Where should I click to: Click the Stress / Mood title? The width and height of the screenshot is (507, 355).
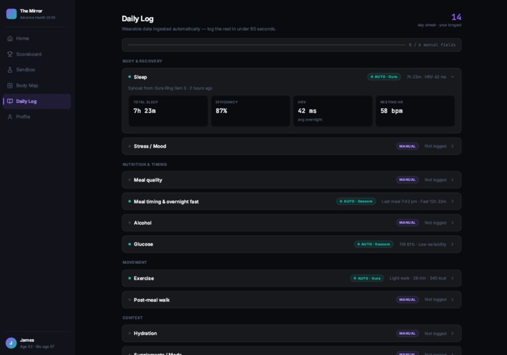pyautogui.click(x=150, y=146)
